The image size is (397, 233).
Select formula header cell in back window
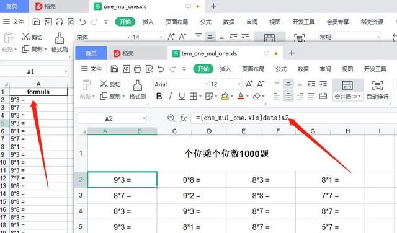(38, 92)
